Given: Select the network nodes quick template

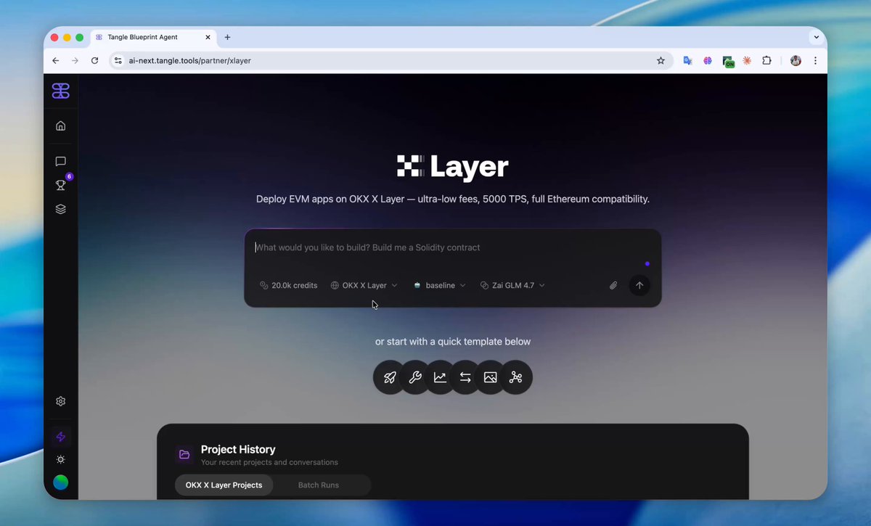Looking at the screenshot, I should tap(516, 377).
